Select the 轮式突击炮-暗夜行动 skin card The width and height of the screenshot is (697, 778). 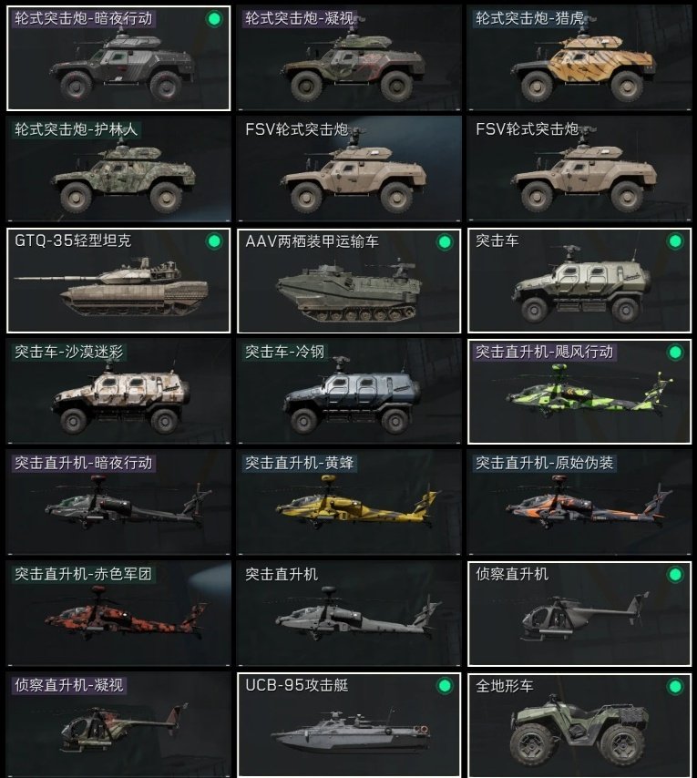(118, 58)
